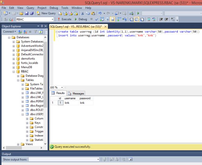The width and height of the screenshot is (202, 165).
Task: Pin the Object Explorer panel with pushpin
Action: click(x=42, y=26)
